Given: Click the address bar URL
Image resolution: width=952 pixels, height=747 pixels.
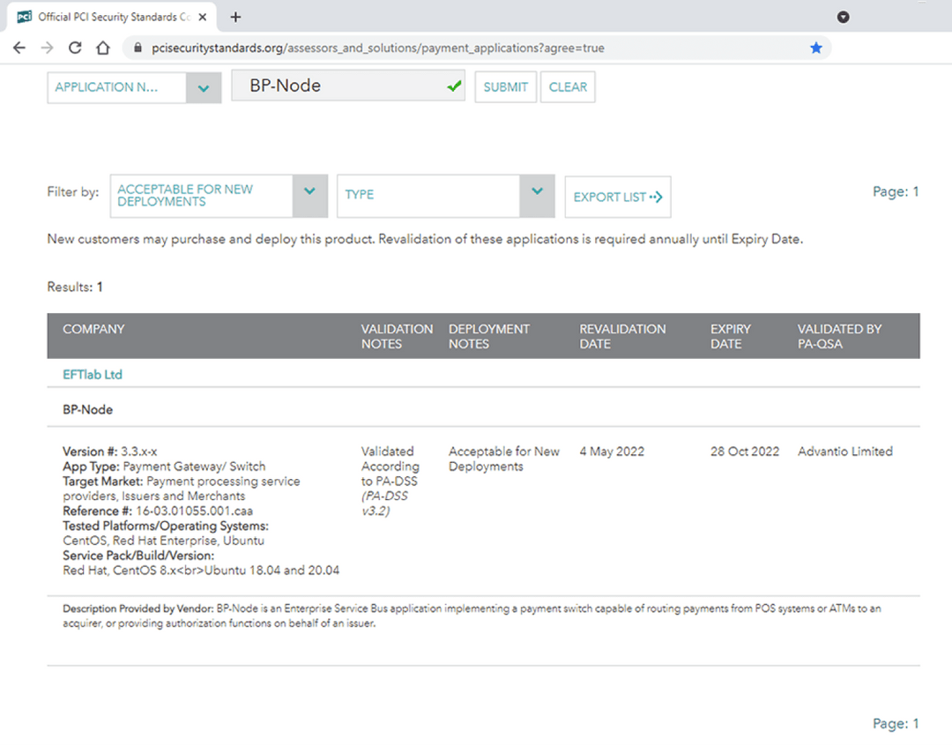Looking at the screenshot, I should pos(377,48).
